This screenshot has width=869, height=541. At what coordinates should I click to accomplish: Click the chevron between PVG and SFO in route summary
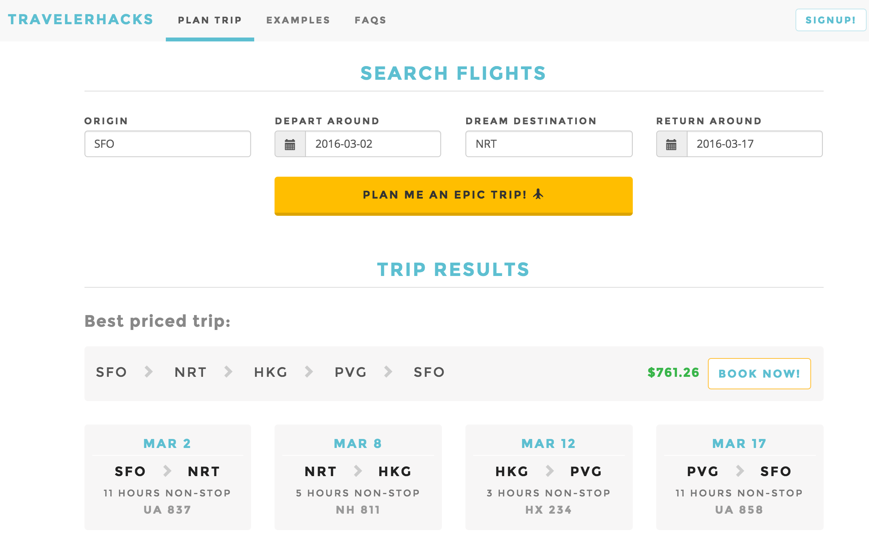click(x=388, y=372)
